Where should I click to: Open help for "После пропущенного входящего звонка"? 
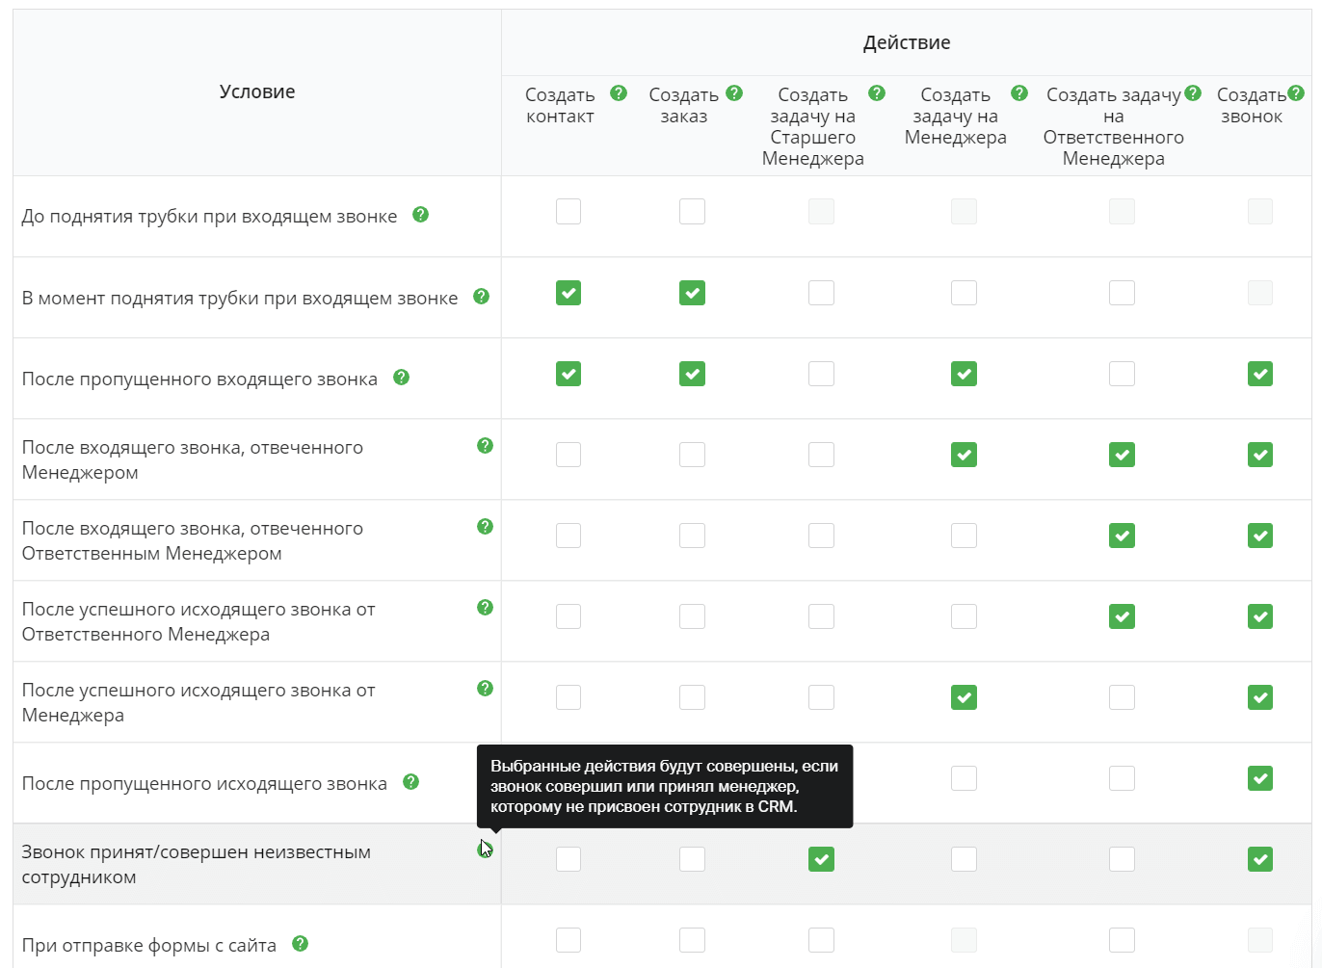[x=401, y=378]
